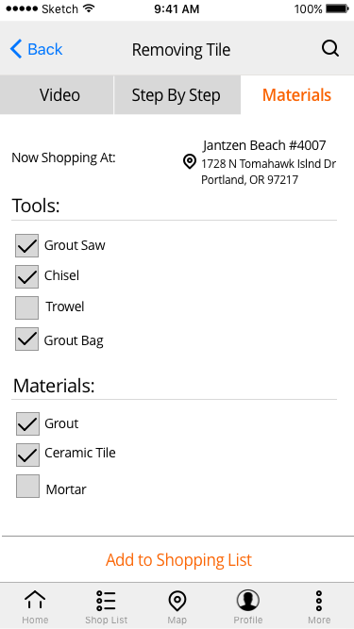354x629 pixels.
Task: Tap the blue Back chevron
Action: click(16, 49)
